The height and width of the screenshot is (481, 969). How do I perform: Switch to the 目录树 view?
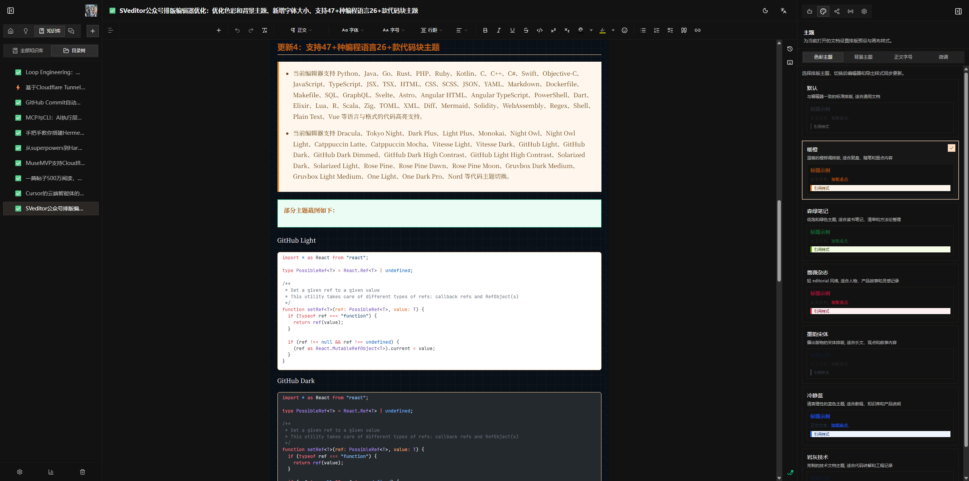click(74, 51)
